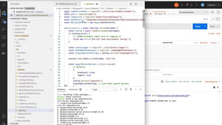Open Postman Upgrade dropdown arrow
The width and height of the screenshot is (222, 125).
click(x=219, y=5)
